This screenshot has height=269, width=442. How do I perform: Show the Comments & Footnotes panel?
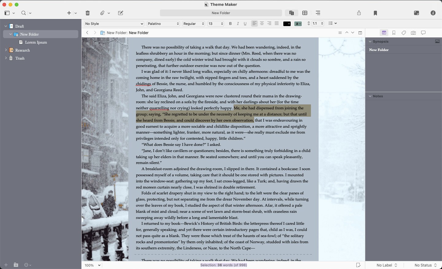click(423, 33)
